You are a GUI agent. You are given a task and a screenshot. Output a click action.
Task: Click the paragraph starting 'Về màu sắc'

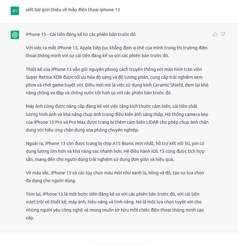(x=116, y=177)
